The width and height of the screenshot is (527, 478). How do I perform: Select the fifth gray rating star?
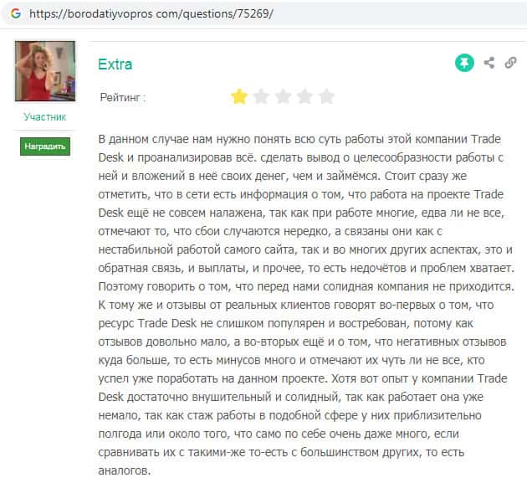327,97
